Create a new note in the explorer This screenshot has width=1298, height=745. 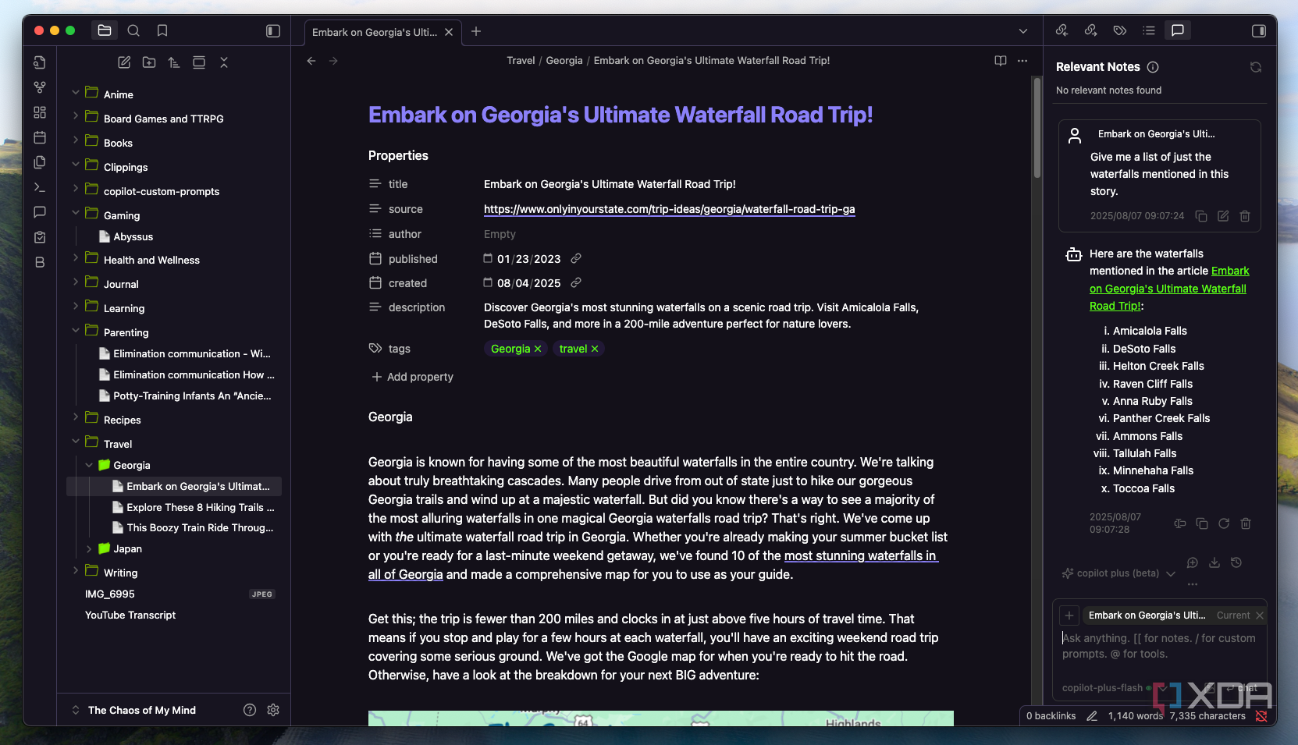click(x=124, y=62)
